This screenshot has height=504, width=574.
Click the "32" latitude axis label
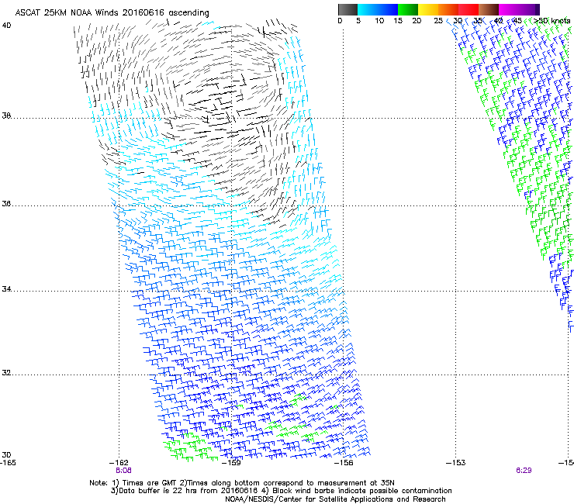pos(6,373)
